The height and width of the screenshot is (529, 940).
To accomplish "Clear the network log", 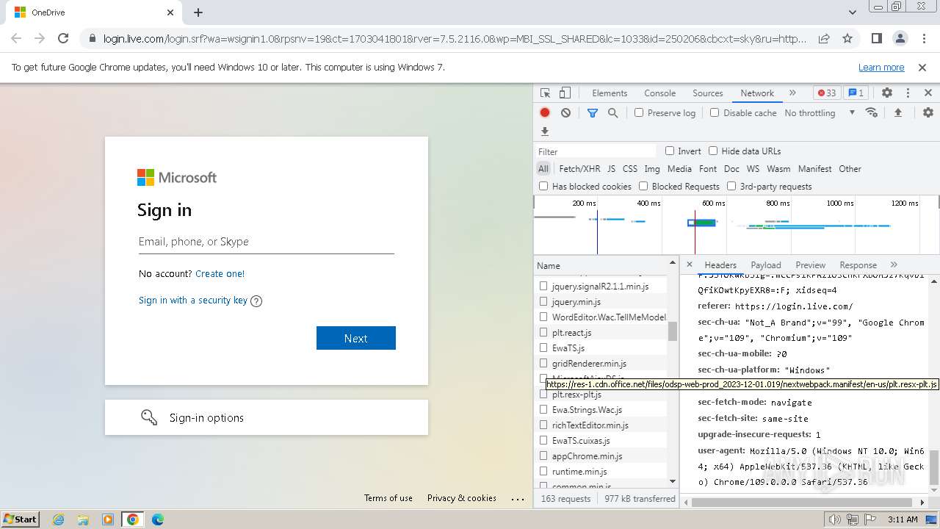I will coord(565,112).
